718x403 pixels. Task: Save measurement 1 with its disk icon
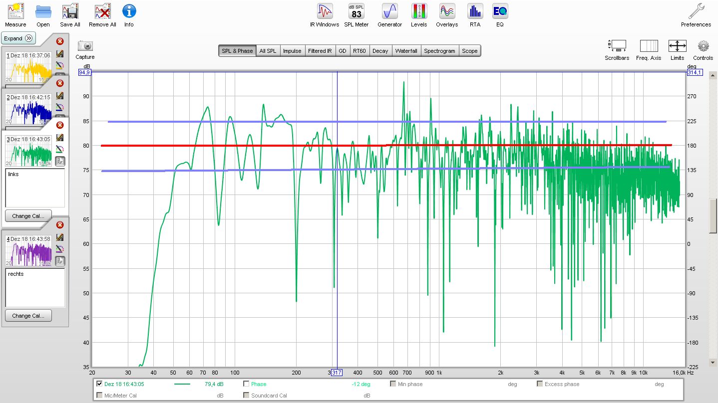60,54
